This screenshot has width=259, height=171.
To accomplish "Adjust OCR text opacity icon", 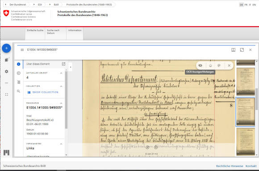I will 210,65.
